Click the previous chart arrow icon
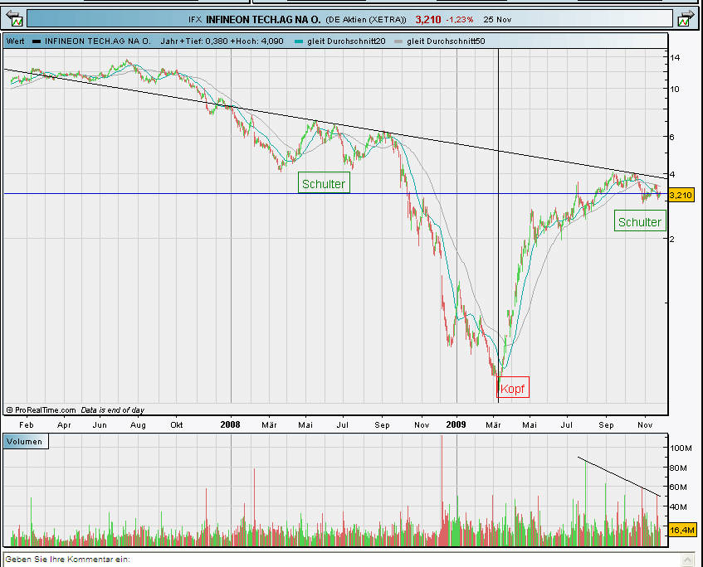Screen dimensions: 703x567 coord(14,19)
